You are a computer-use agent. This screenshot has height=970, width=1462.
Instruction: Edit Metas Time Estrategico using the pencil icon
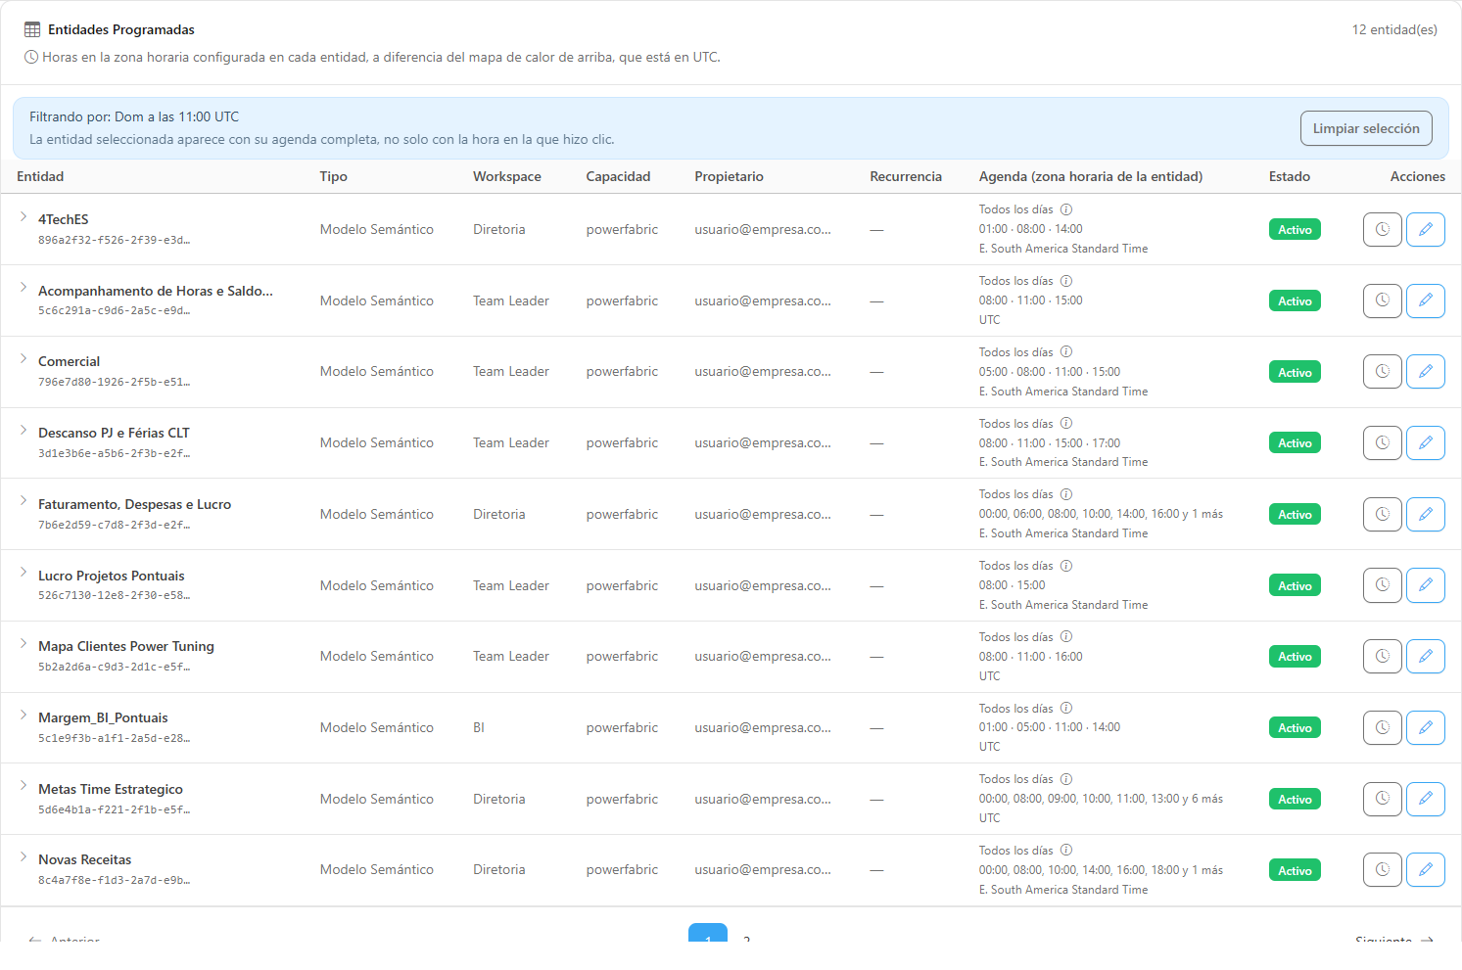[x=1425, y=799]
